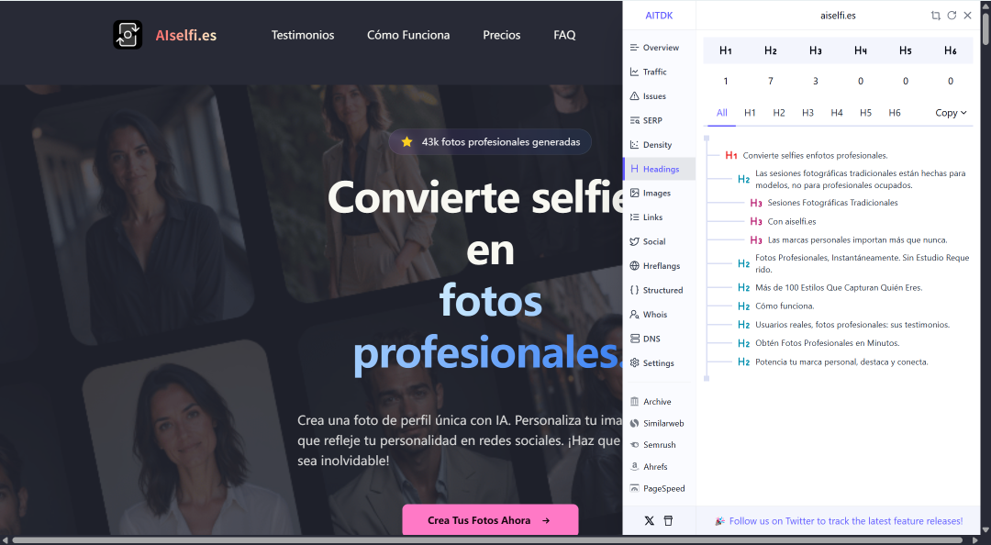Viewport: 991px width, 545px height.
Task: Open the DNS section
Action: [659, 339]
